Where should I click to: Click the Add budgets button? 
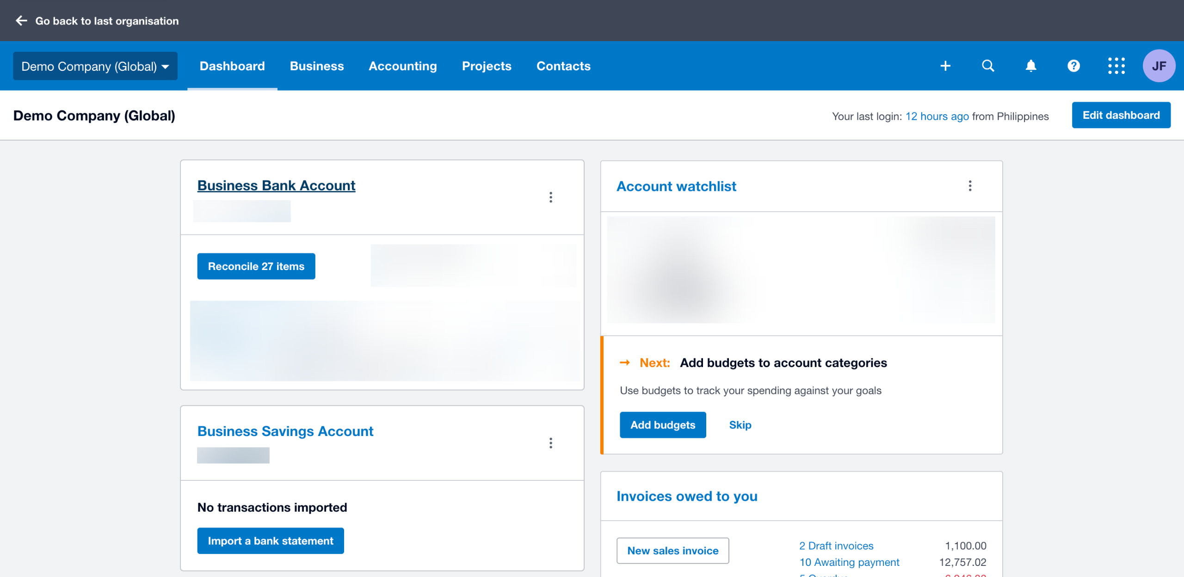coord(663,425)
